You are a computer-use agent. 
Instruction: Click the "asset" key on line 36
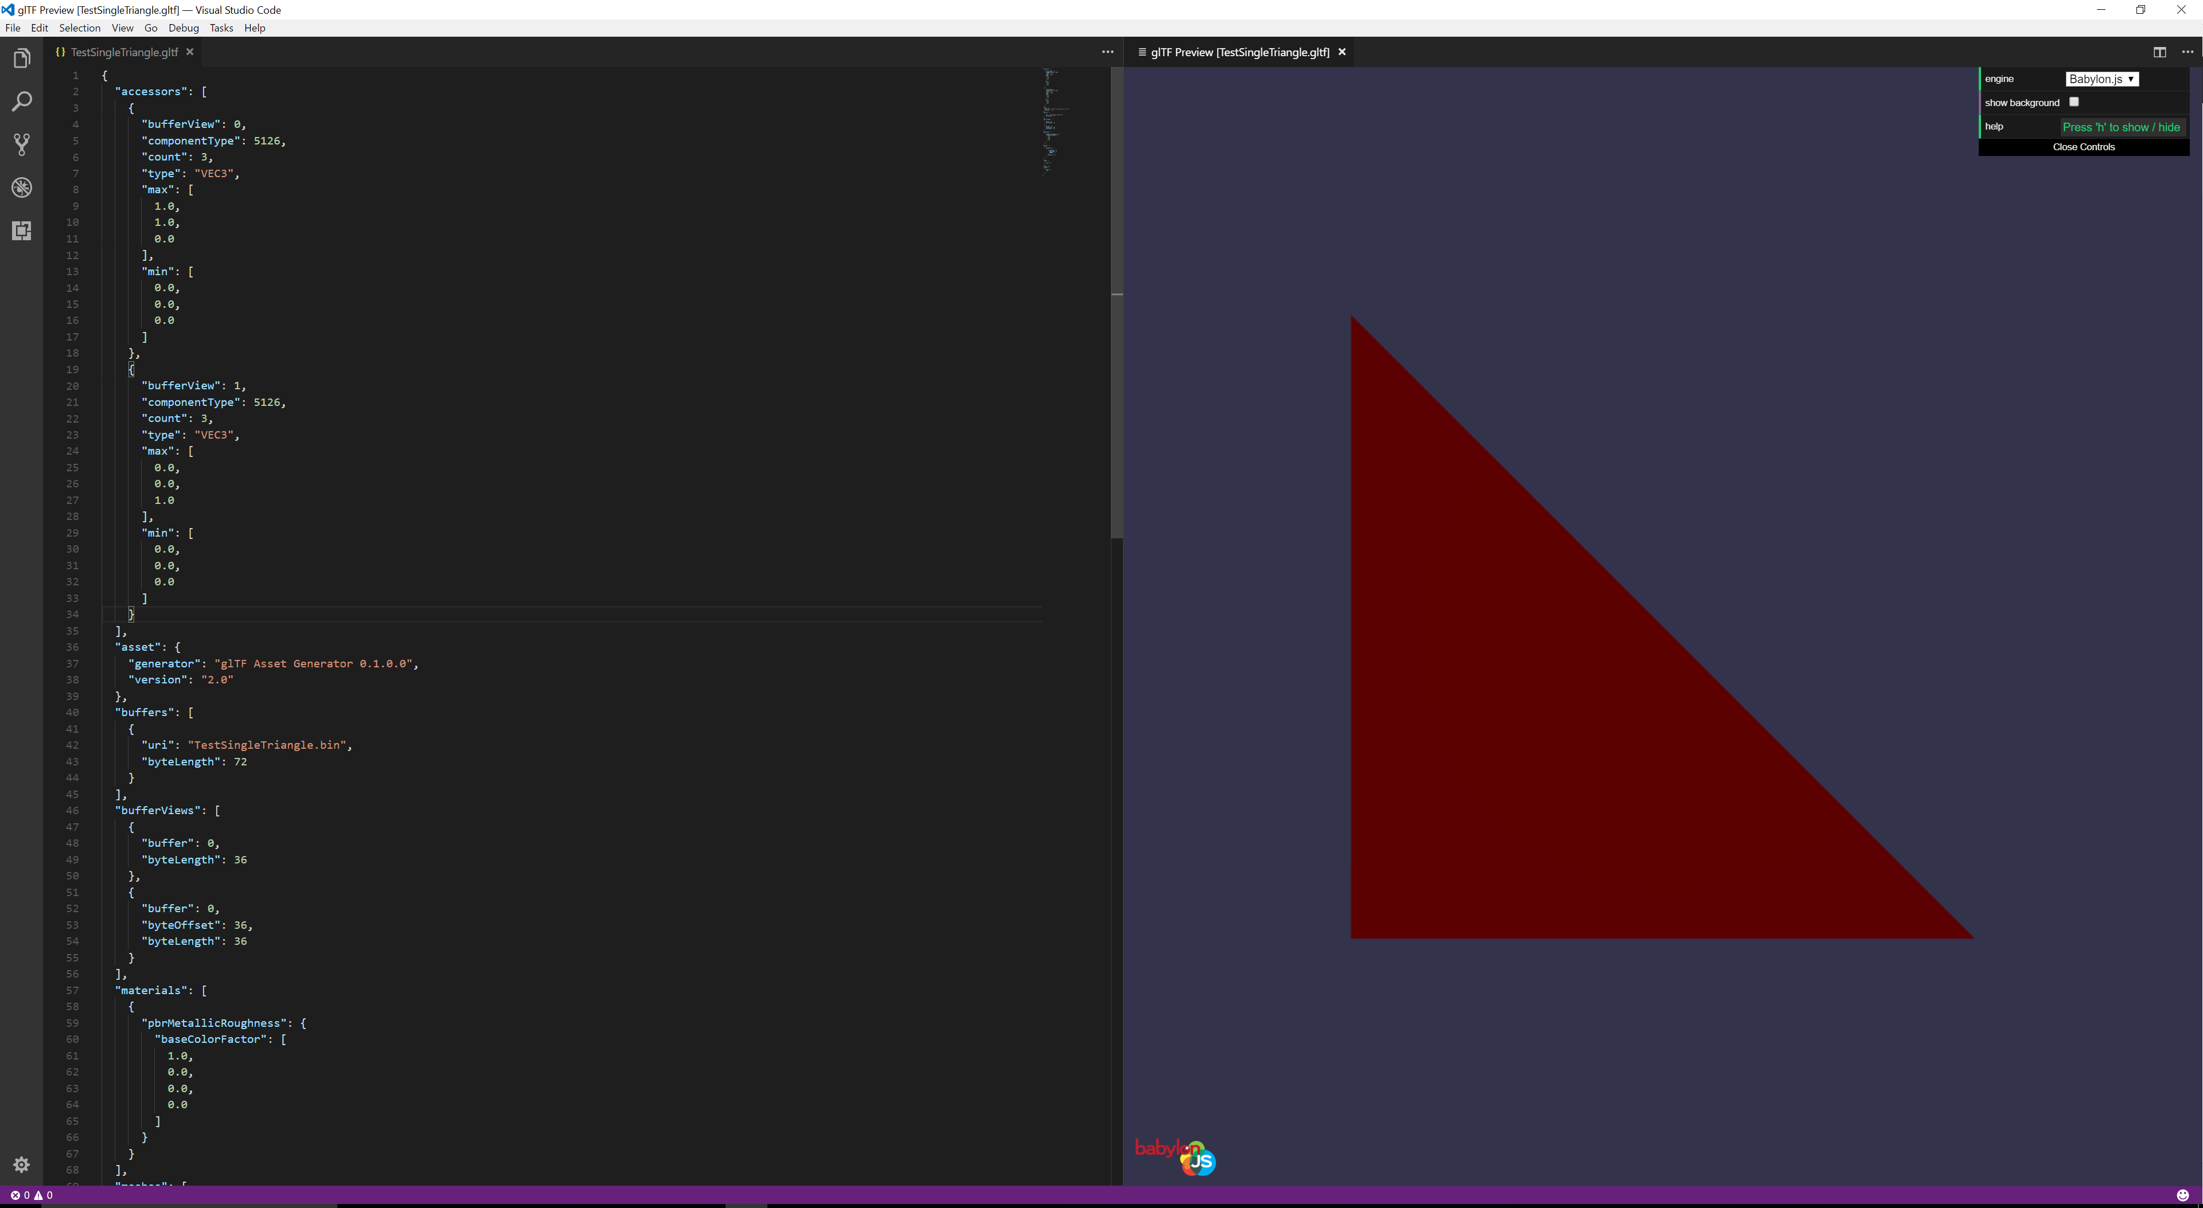click(x=138, y=647)
